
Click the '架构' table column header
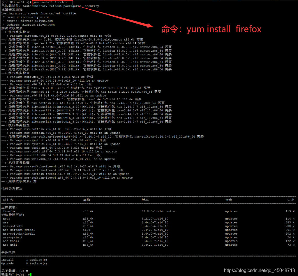[87, 200]
